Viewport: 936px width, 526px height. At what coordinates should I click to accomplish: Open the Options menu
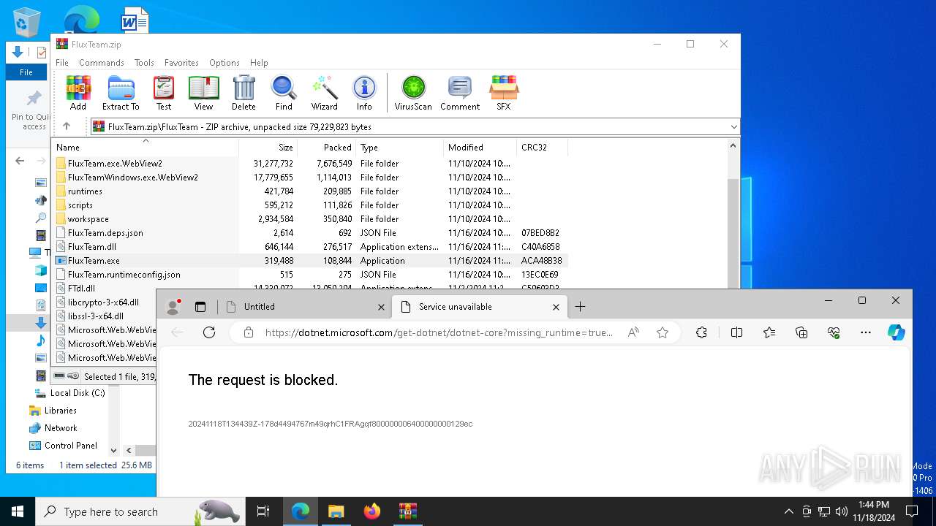tap(224, 63)
